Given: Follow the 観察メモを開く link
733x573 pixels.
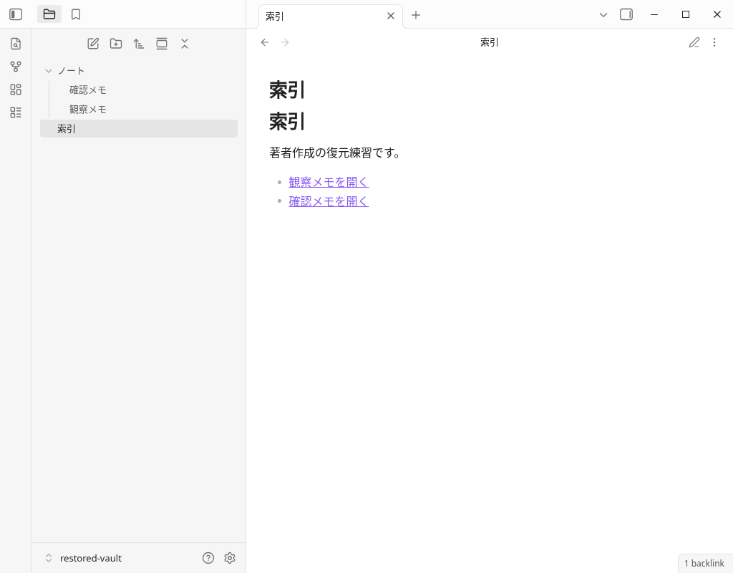Looking at the screenshot, I should coord(329,182).
